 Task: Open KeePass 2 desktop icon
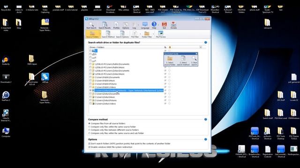tap(6, 96)
